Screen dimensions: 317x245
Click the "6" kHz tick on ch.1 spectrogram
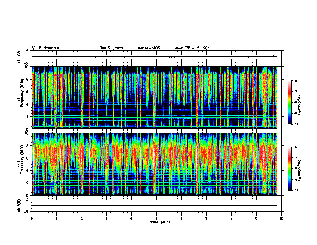pyautogui.click(x=28, y=92)
